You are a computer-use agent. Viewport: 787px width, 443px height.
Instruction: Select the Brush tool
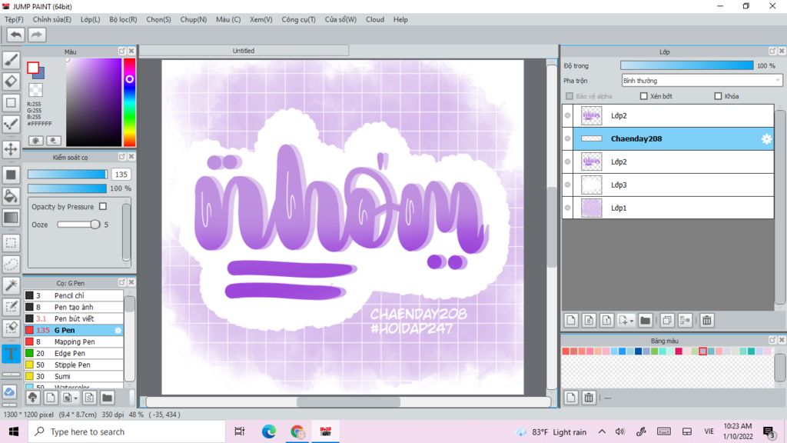(x=11, y=60)
